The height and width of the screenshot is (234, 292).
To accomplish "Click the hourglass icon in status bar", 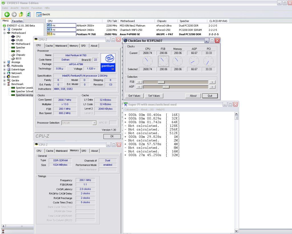I will click(x=3, y=232).
